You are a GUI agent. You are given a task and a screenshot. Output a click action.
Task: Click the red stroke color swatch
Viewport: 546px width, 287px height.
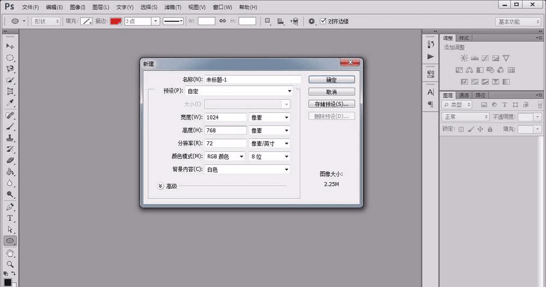(116, 21)
